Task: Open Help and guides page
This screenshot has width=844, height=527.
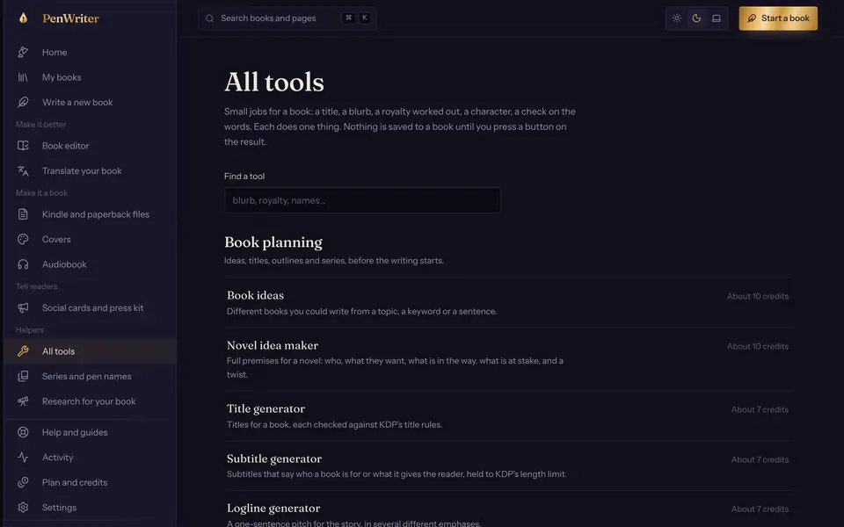Action: click(90, 432)
